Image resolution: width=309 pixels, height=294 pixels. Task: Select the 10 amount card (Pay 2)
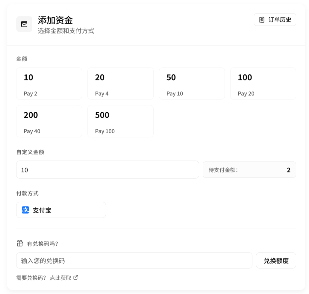click(49, 84)
